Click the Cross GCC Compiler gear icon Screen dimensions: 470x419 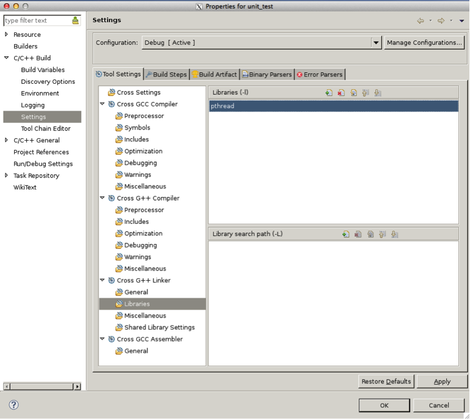click(x=111, y=104)
